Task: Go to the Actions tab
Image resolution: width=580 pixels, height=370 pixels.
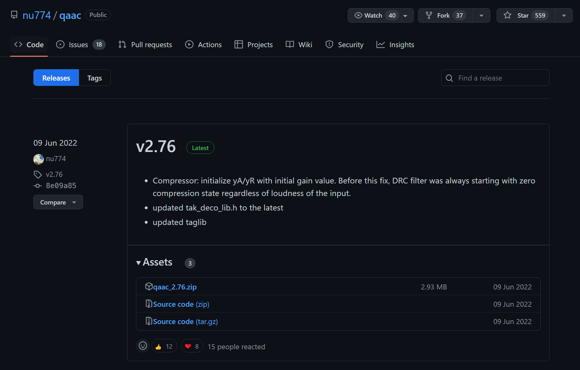Action: [203, 45]
